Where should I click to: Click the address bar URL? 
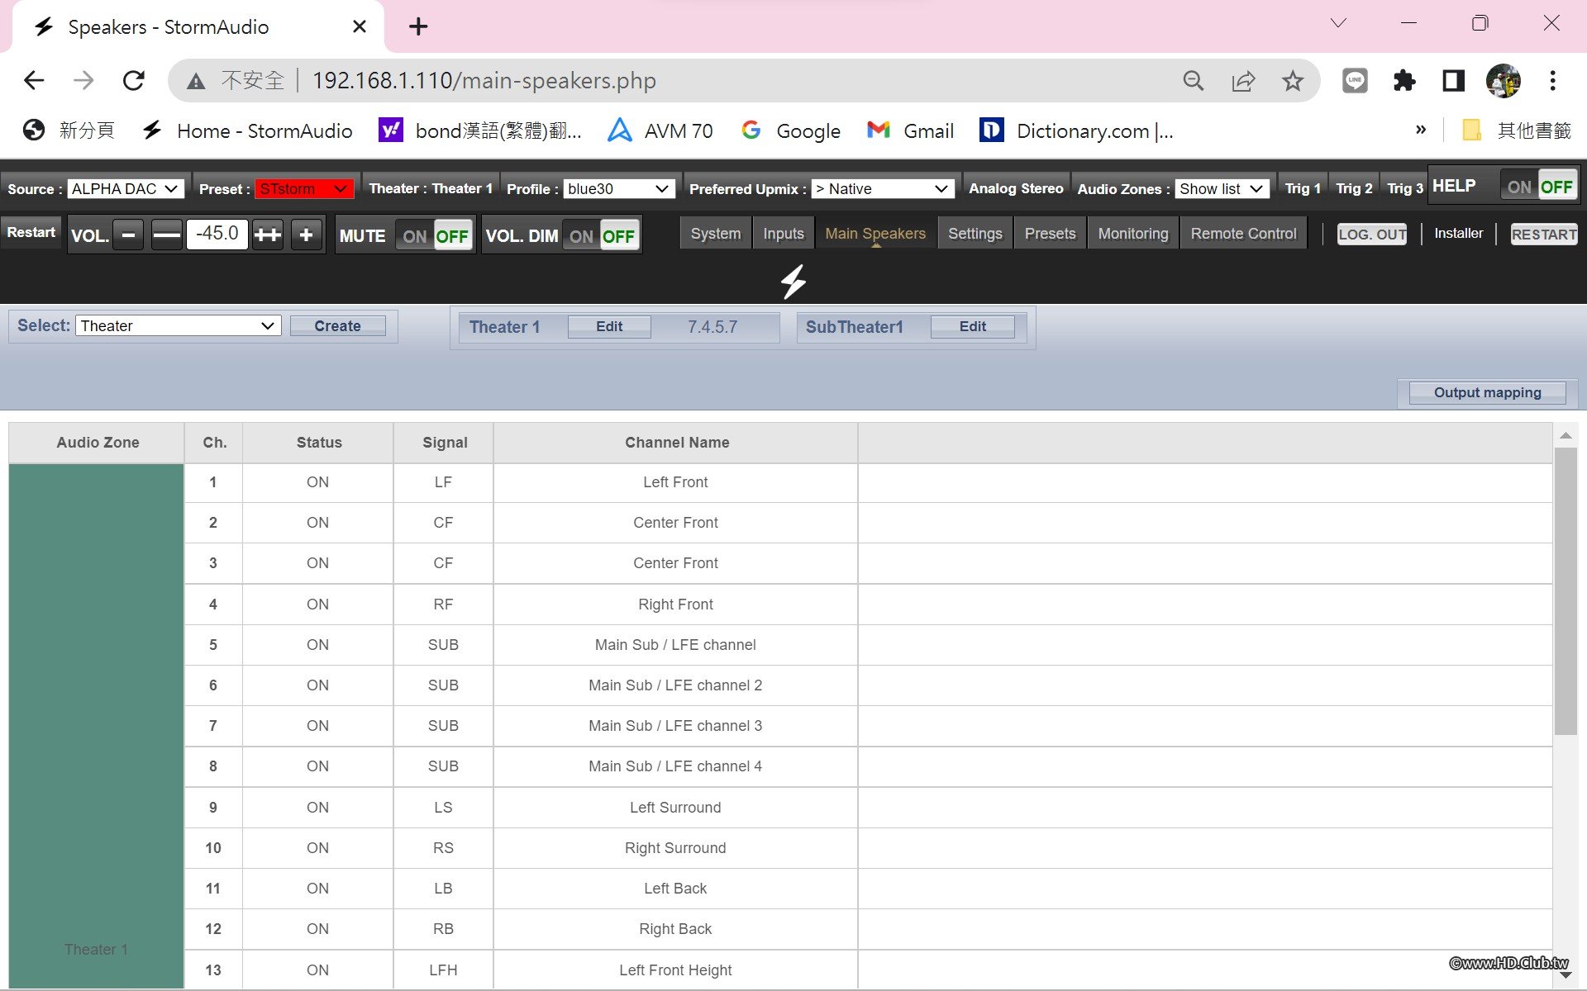pos(484,80)
